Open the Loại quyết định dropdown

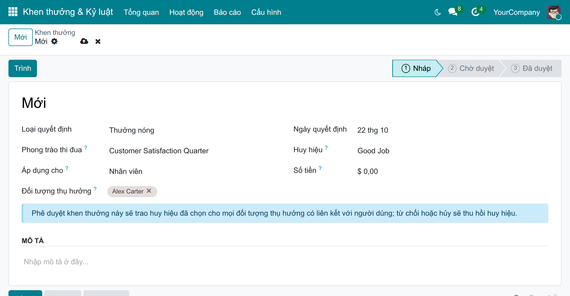point(195,130)
